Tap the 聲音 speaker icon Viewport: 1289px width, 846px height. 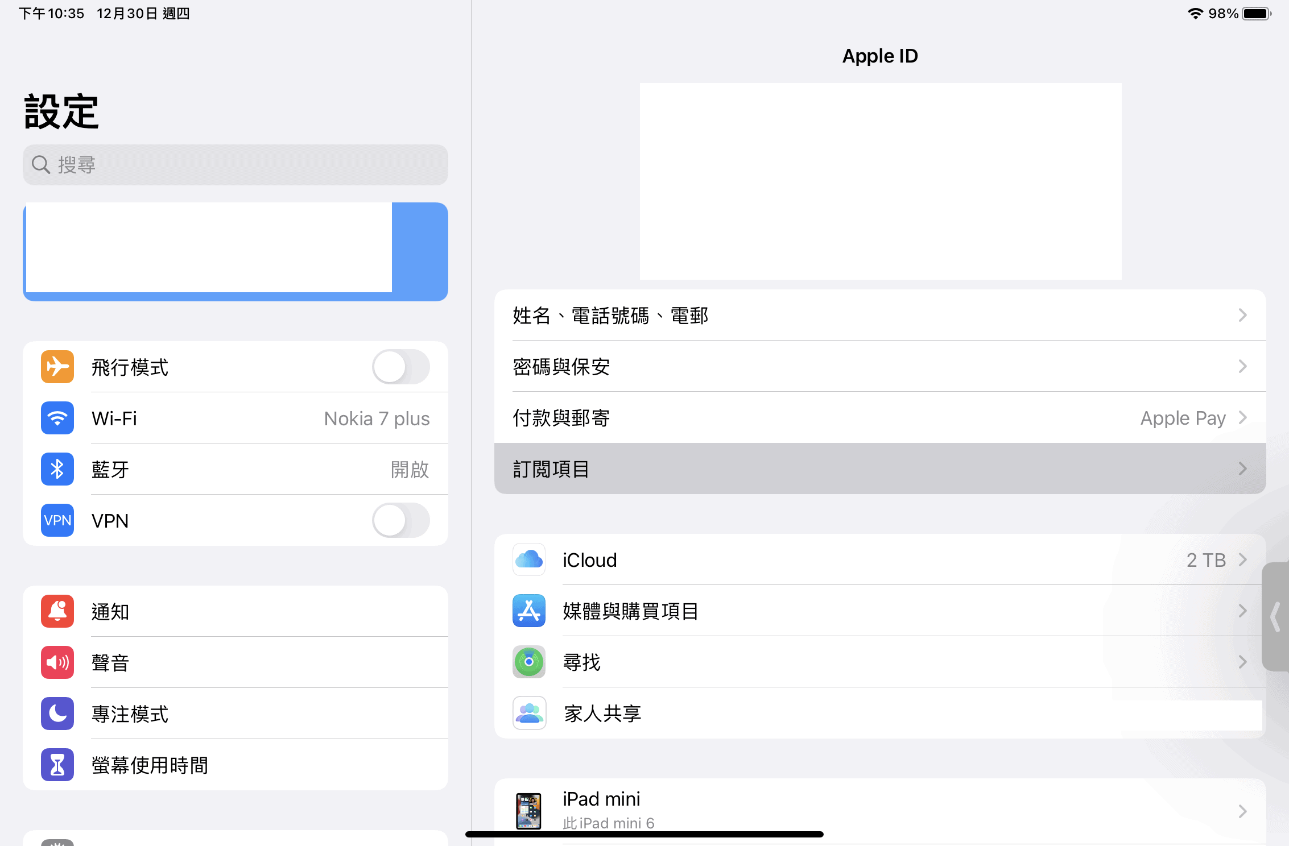point(57,662)
